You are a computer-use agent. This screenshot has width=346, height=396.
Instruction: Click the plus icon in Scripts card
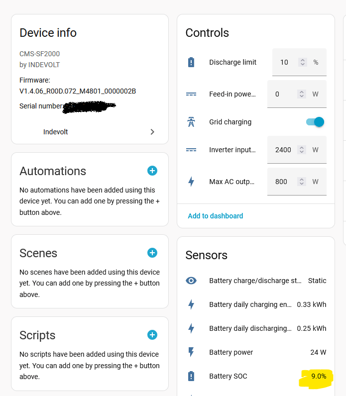(152, 335)
